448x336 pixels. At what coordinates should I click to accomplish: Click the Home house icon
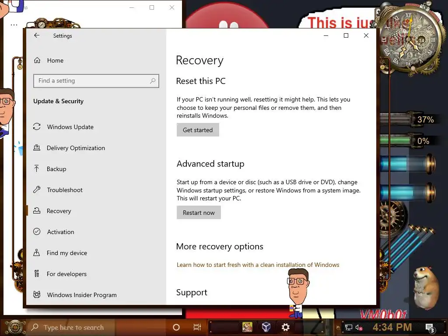coord(37,60)
